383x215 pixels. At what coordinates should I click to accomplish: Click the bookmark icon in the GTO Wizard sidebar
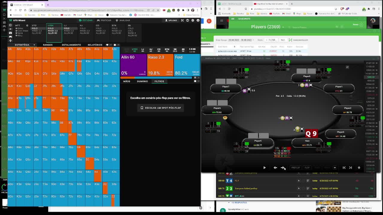pos(10,25)
